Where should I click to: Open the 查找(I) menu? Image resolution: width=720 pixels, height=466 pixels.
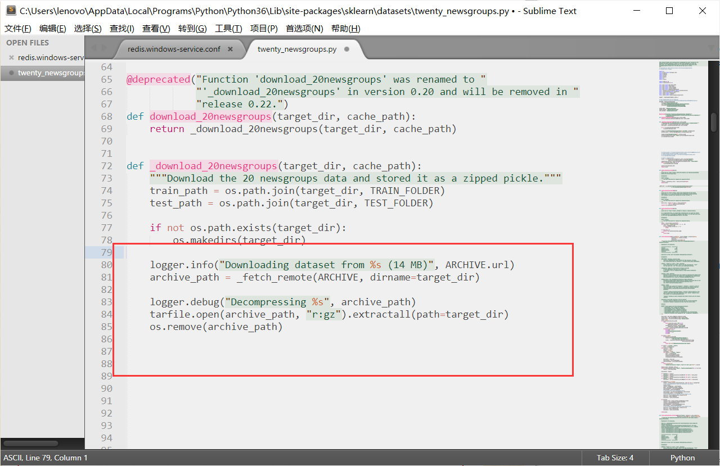click(121, 28)
